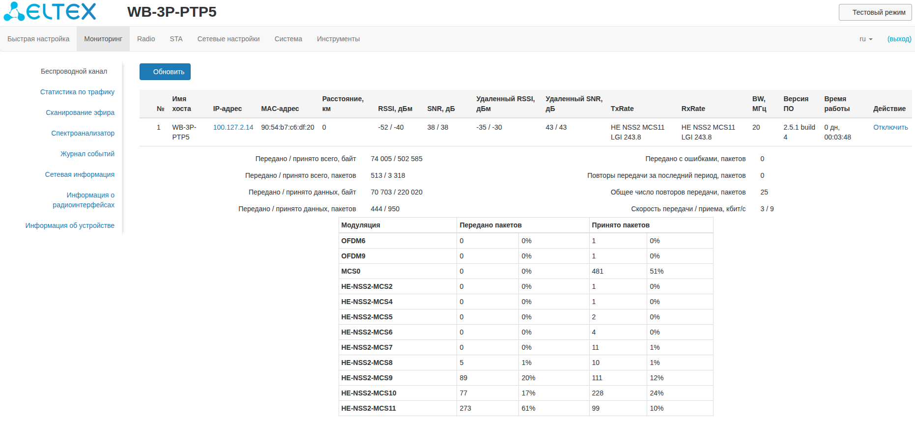
Task: Click the (выход) logout link
Action: point(899,39)
